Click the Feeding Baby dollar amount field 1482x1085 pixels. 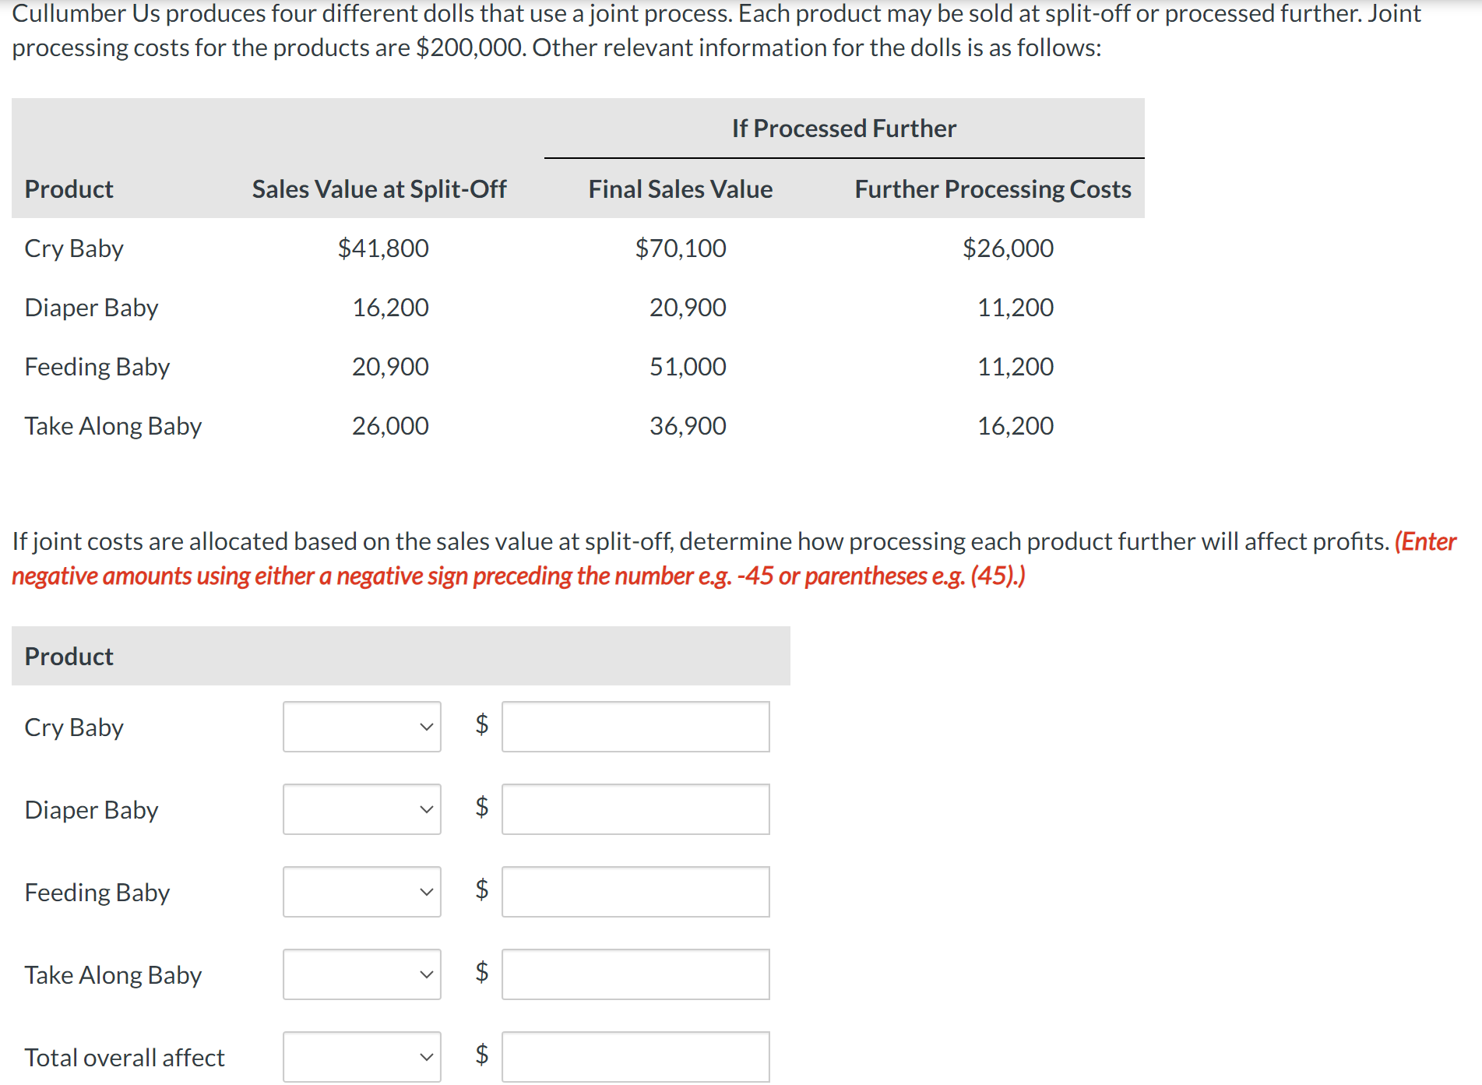pos(635,892)
